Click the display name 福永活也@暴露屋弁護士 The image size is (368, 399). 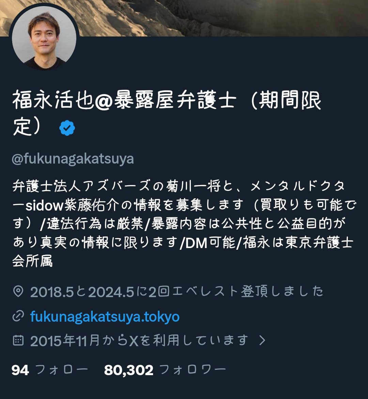pyautogui.click(x=124, y=100)
